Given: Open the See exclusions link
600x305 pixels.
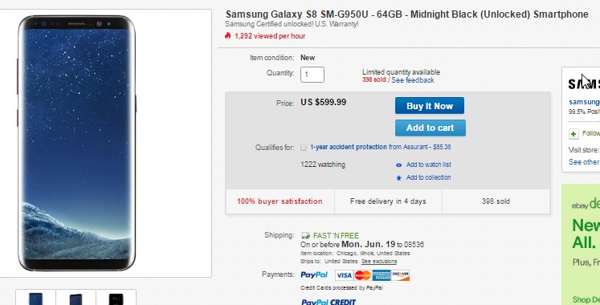Looking at the screenshot, I should (x=379, y=262).
